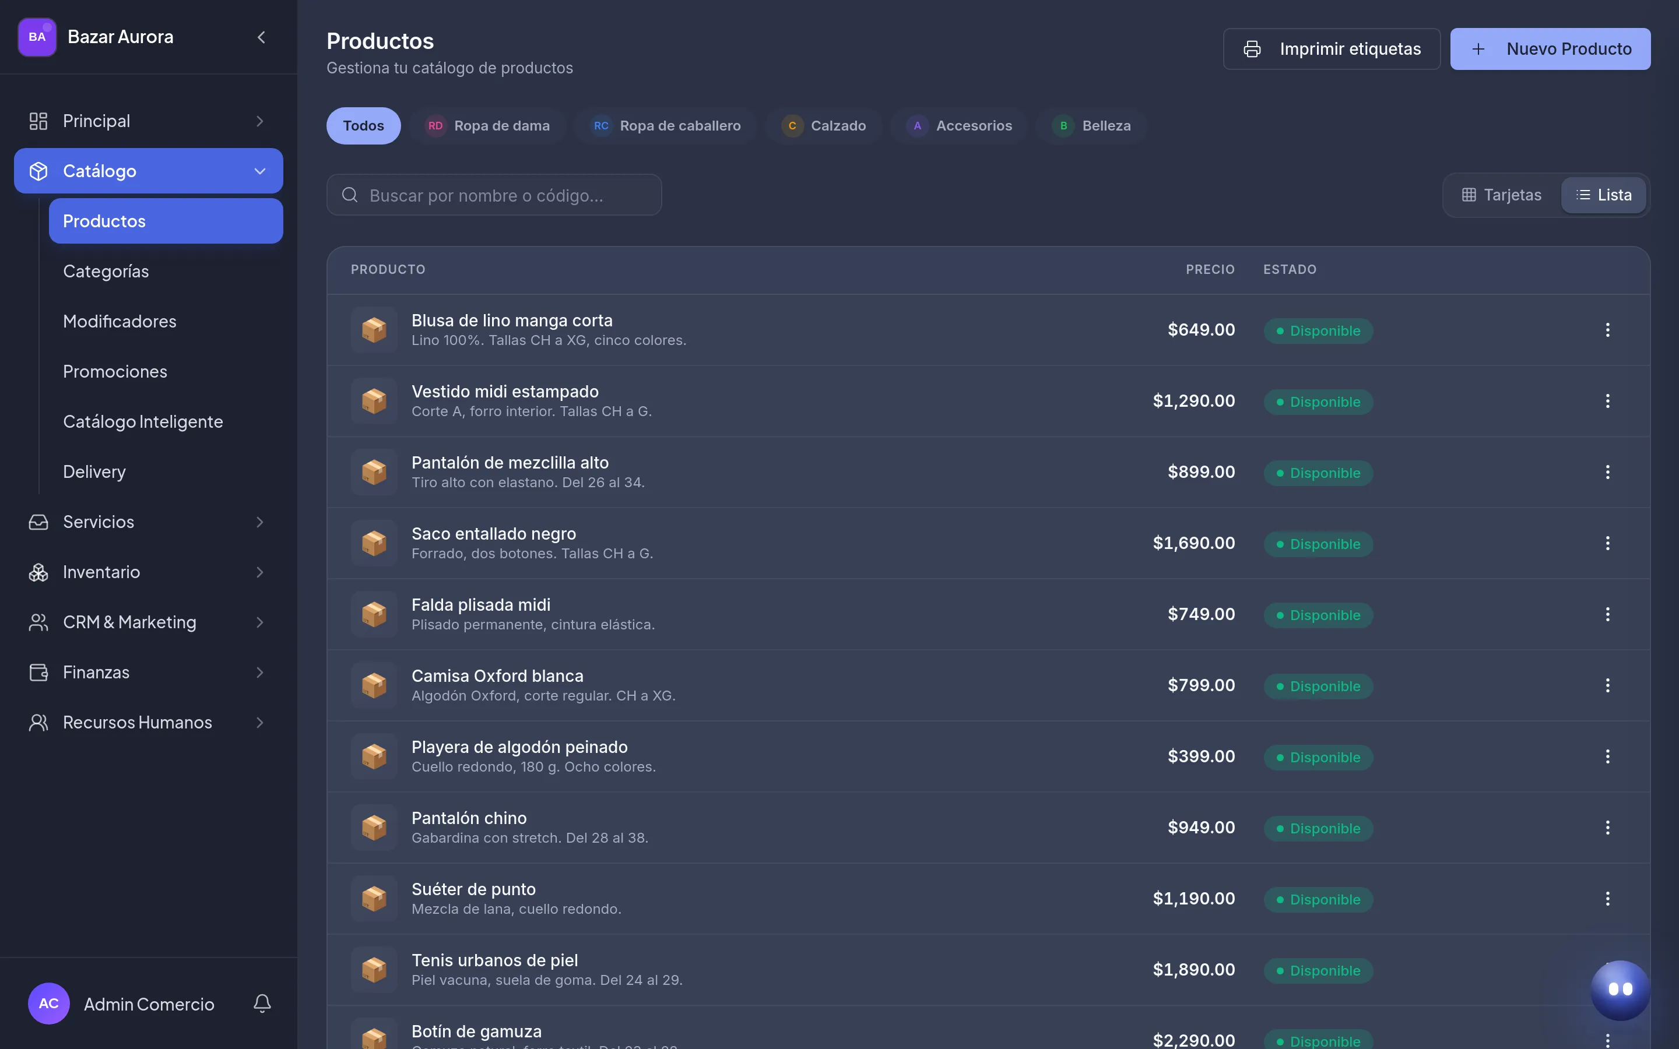The image size is (1679, 1049).
Task: Click the AC user avatar
Action: [x=48, y=1003]
